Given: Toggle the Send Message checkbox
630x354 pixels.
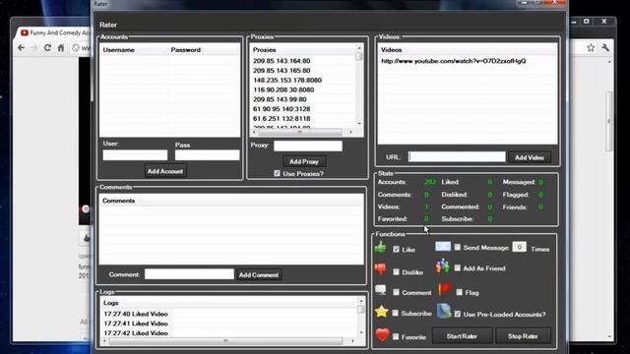Looking at the screenshot, I should click(x=457, y=247).
